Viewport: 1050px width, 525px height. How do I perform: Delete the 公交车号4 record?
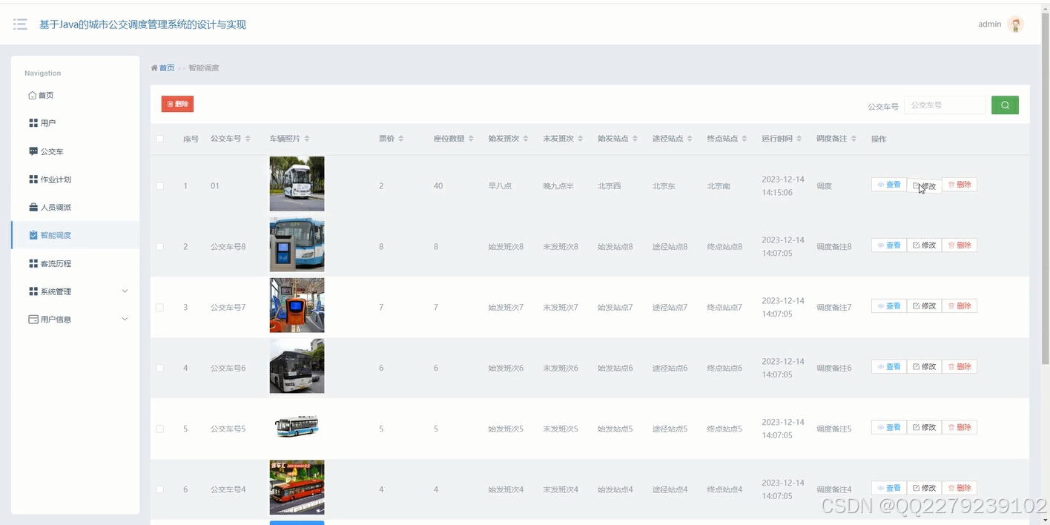point(960,489)
